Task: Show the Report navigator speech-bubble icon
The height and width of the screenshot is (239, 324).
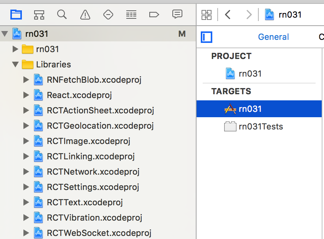Action: click(177, 15)
